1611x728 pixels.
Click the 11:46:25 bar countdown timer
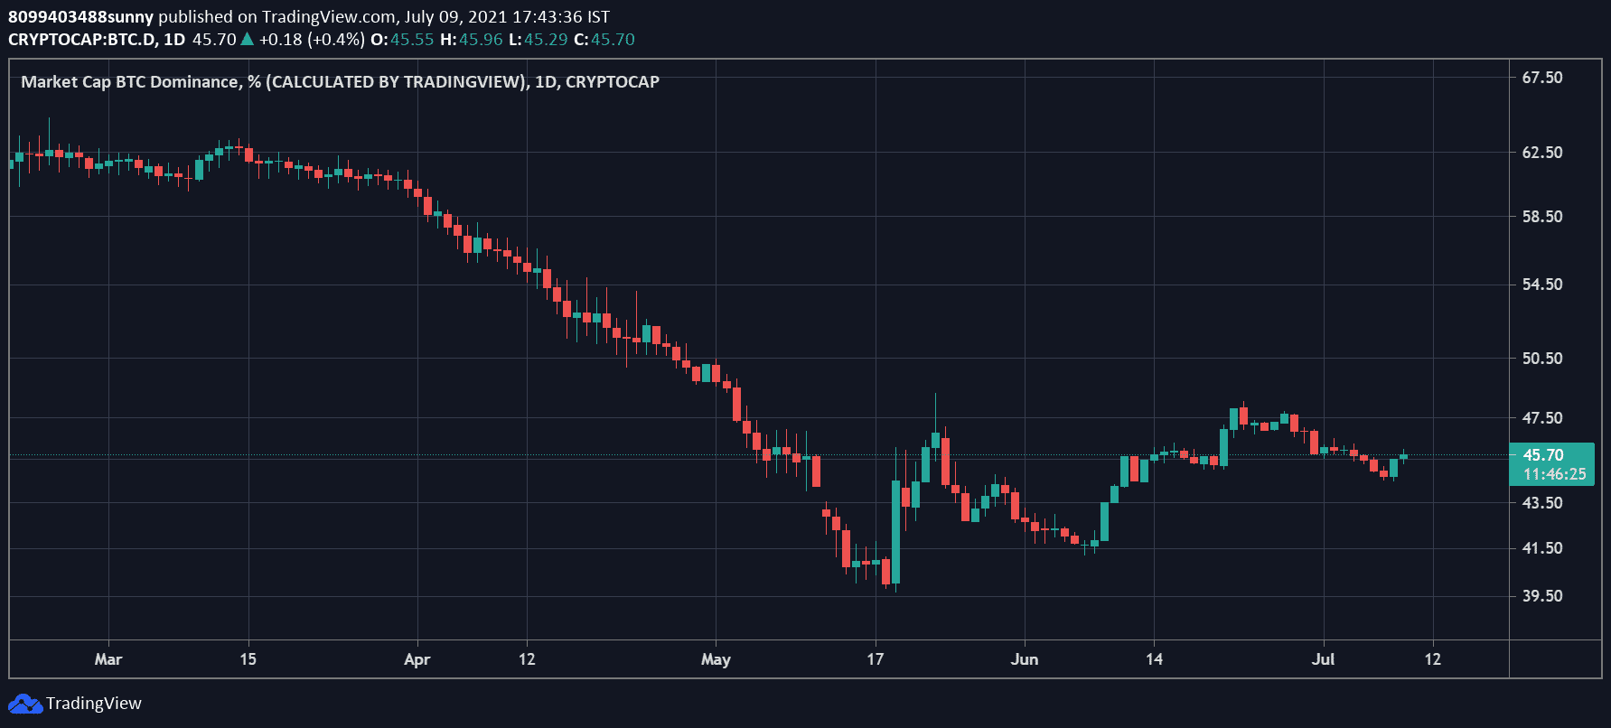click(x=1554, y=474)
